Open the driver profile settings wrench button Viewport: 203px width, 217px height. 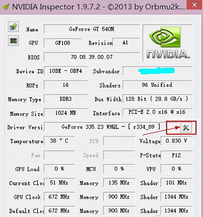point(186,127)
